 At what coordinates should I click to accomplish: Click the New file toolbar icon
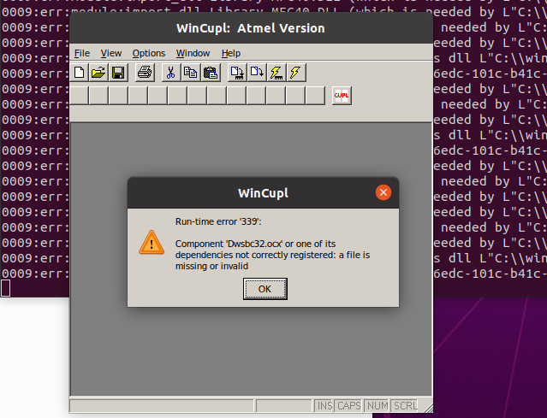(x=80, y=73)
